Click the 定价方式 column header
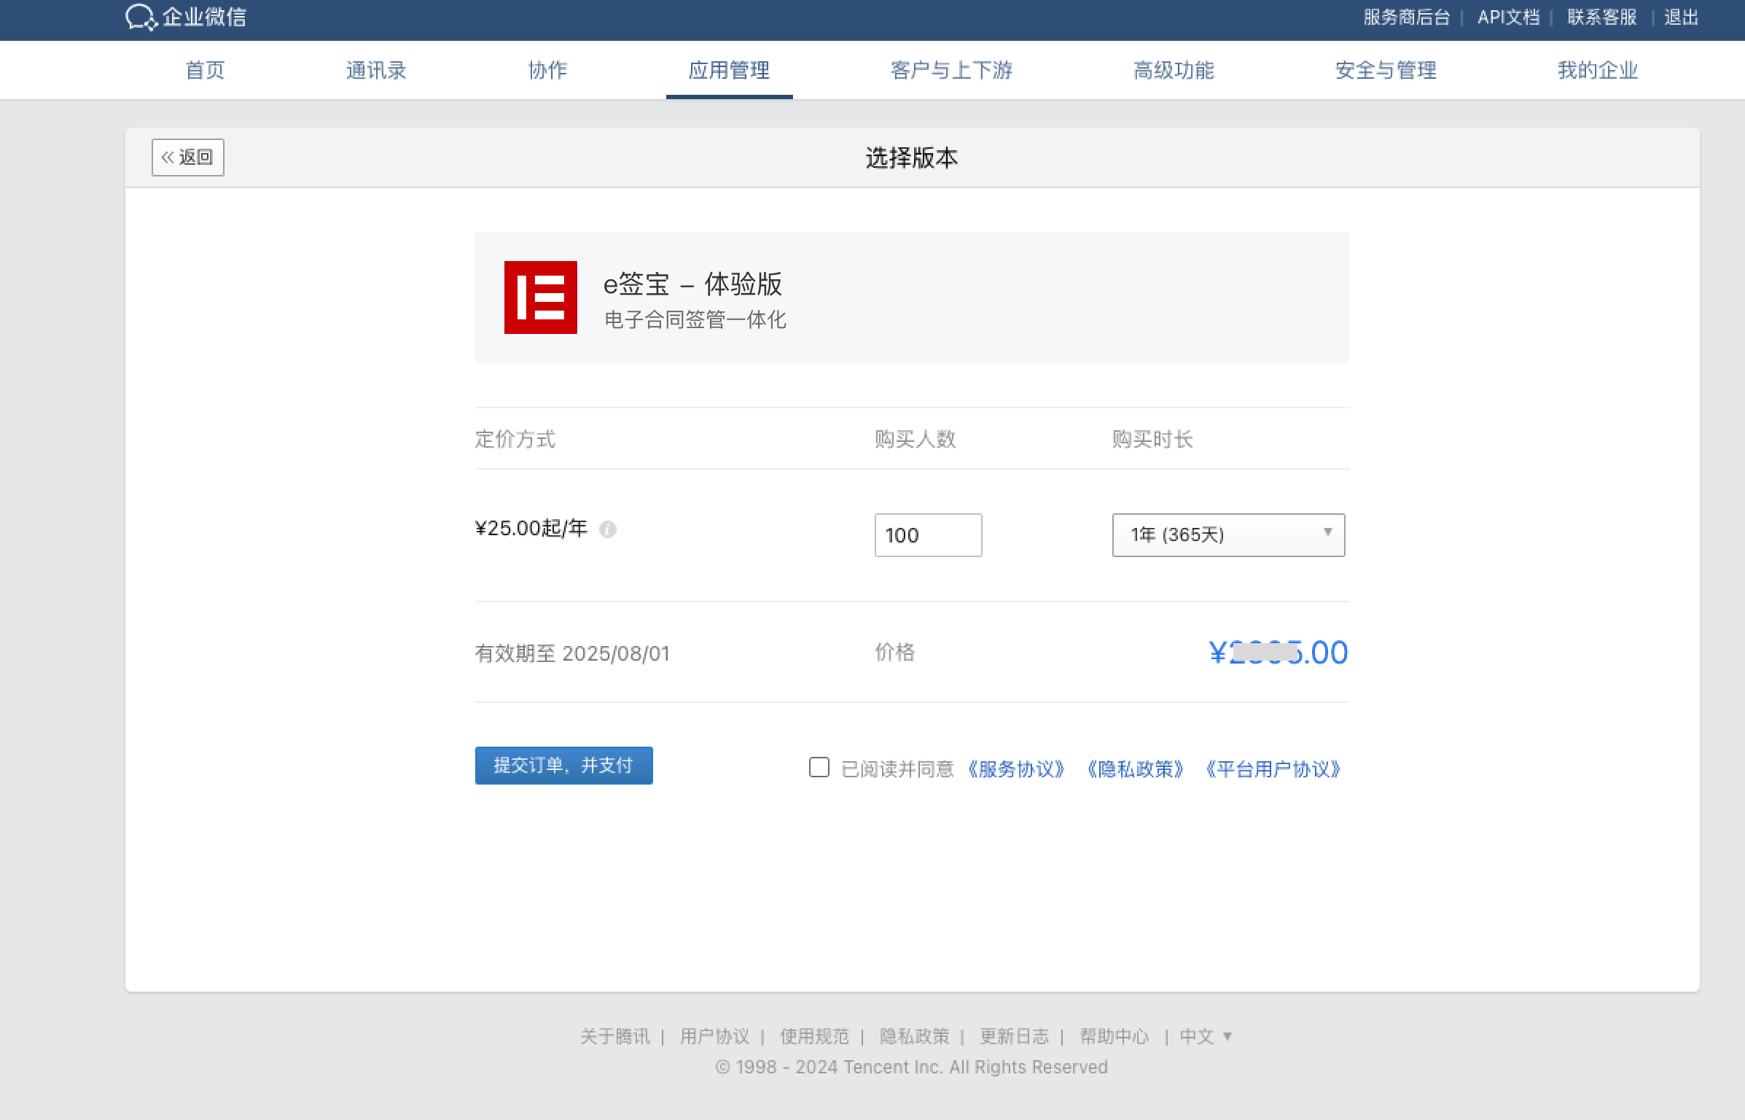This screenshot has width=1745, height=1120. point(515,439)
